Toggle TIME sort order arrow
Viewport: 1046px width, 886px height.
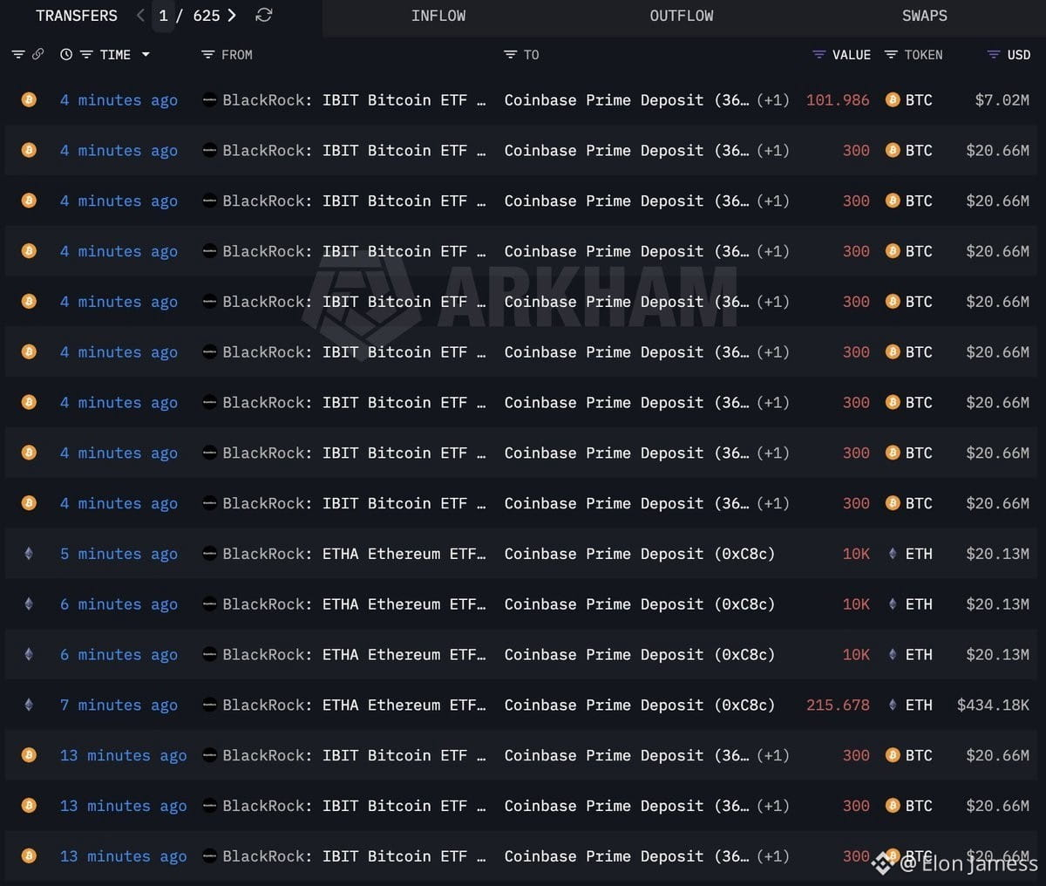click(146, 54)
